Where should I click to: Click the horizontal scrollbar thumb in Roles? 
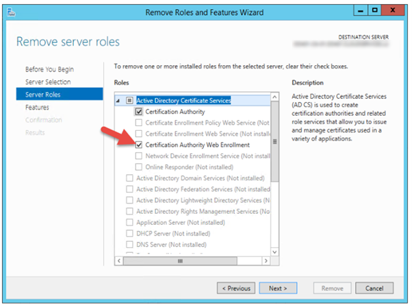180,261
